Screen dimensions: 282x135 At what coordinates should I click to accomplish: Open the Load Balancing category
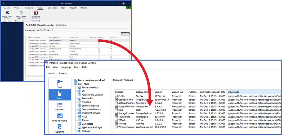coord(60,117)
